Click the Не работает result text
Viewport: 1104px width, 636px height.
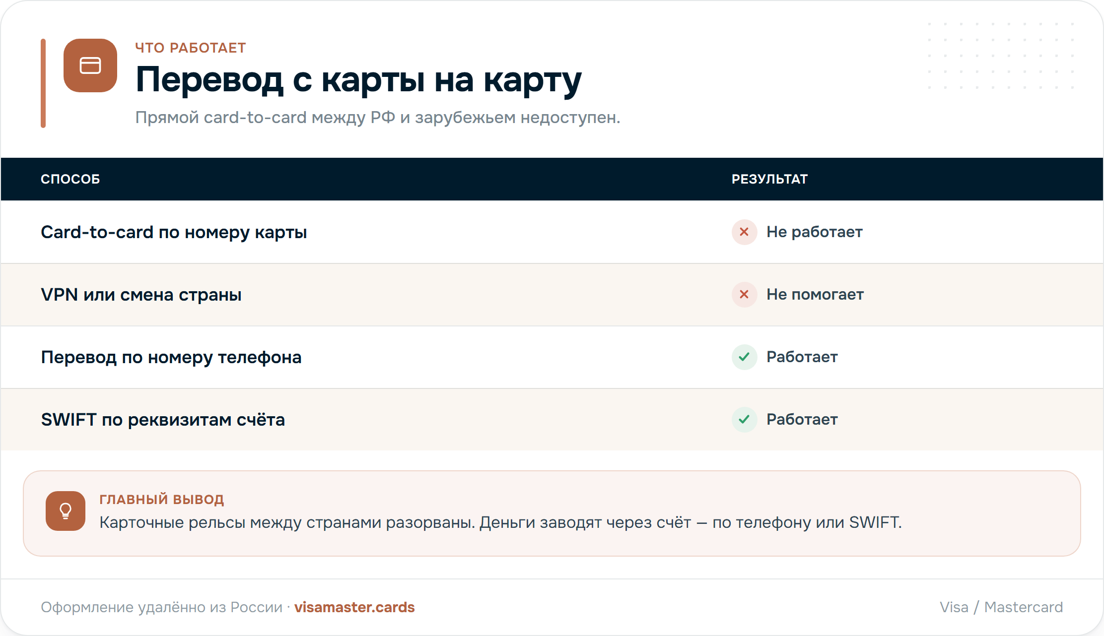[815, 232]
